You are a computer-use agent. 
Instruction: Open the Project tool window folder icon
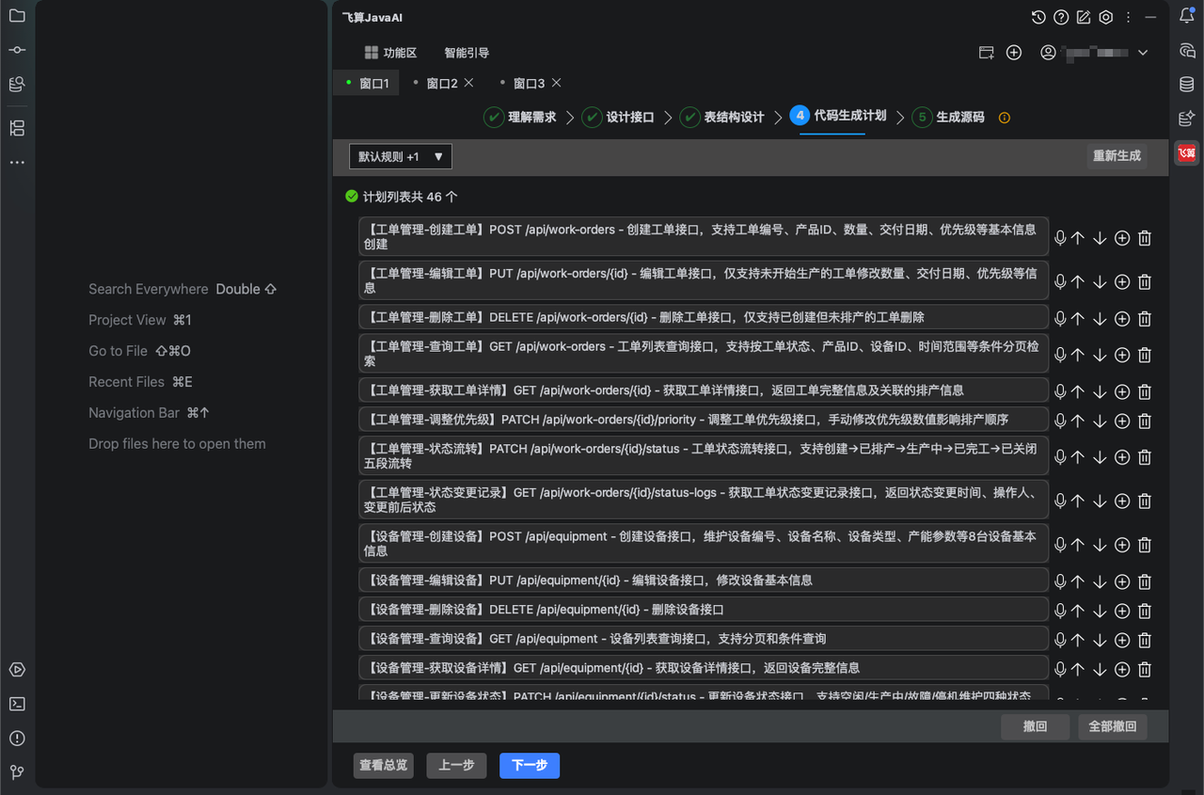click(17, 16)
